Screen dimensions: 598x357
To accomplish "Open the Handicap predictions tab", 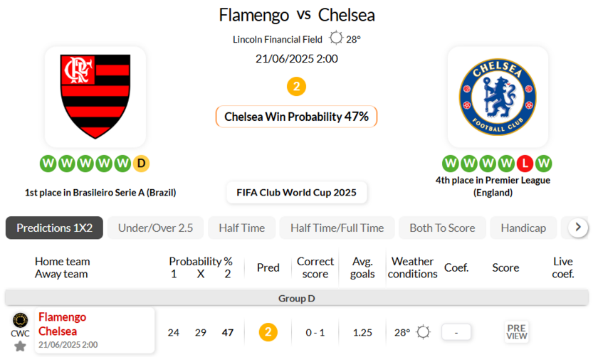I will [x=523, y=228].
